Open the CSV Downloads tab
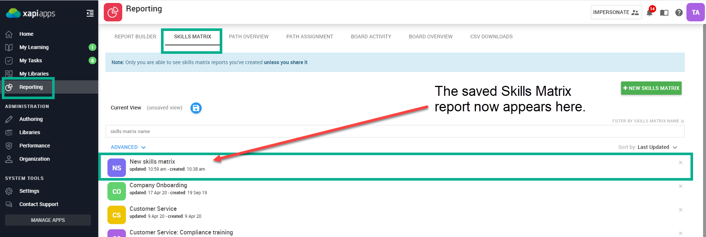The height and width of the screenshot is (237, 706). coord(491,36)
